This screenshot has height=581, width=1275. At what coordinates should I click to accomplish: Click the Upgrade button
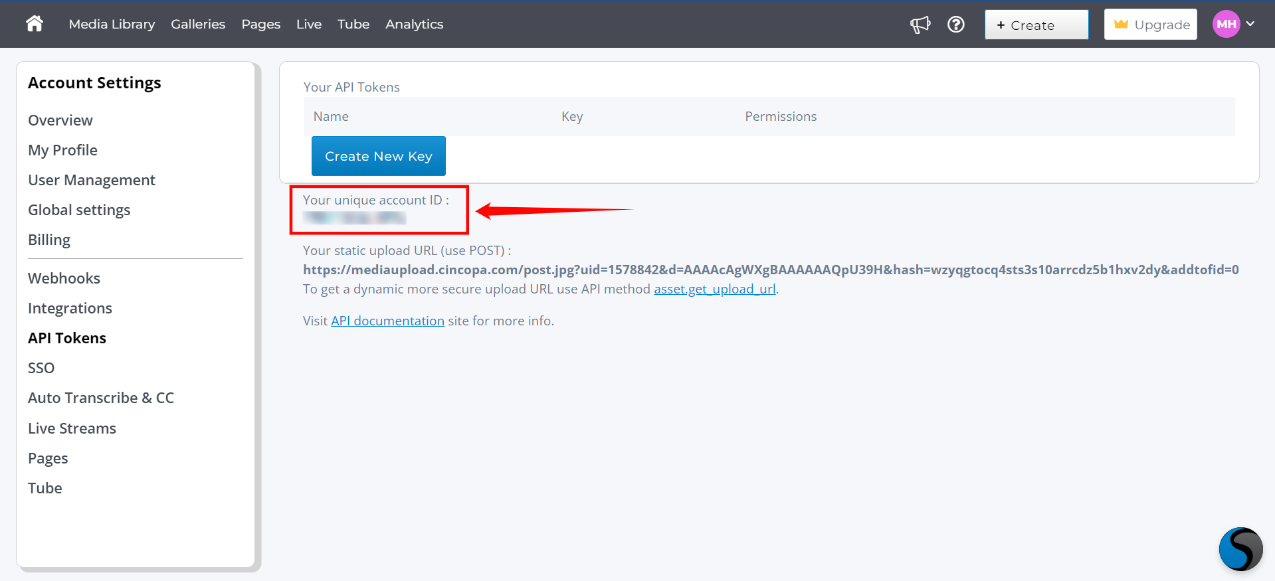(x=1151, y=25)
